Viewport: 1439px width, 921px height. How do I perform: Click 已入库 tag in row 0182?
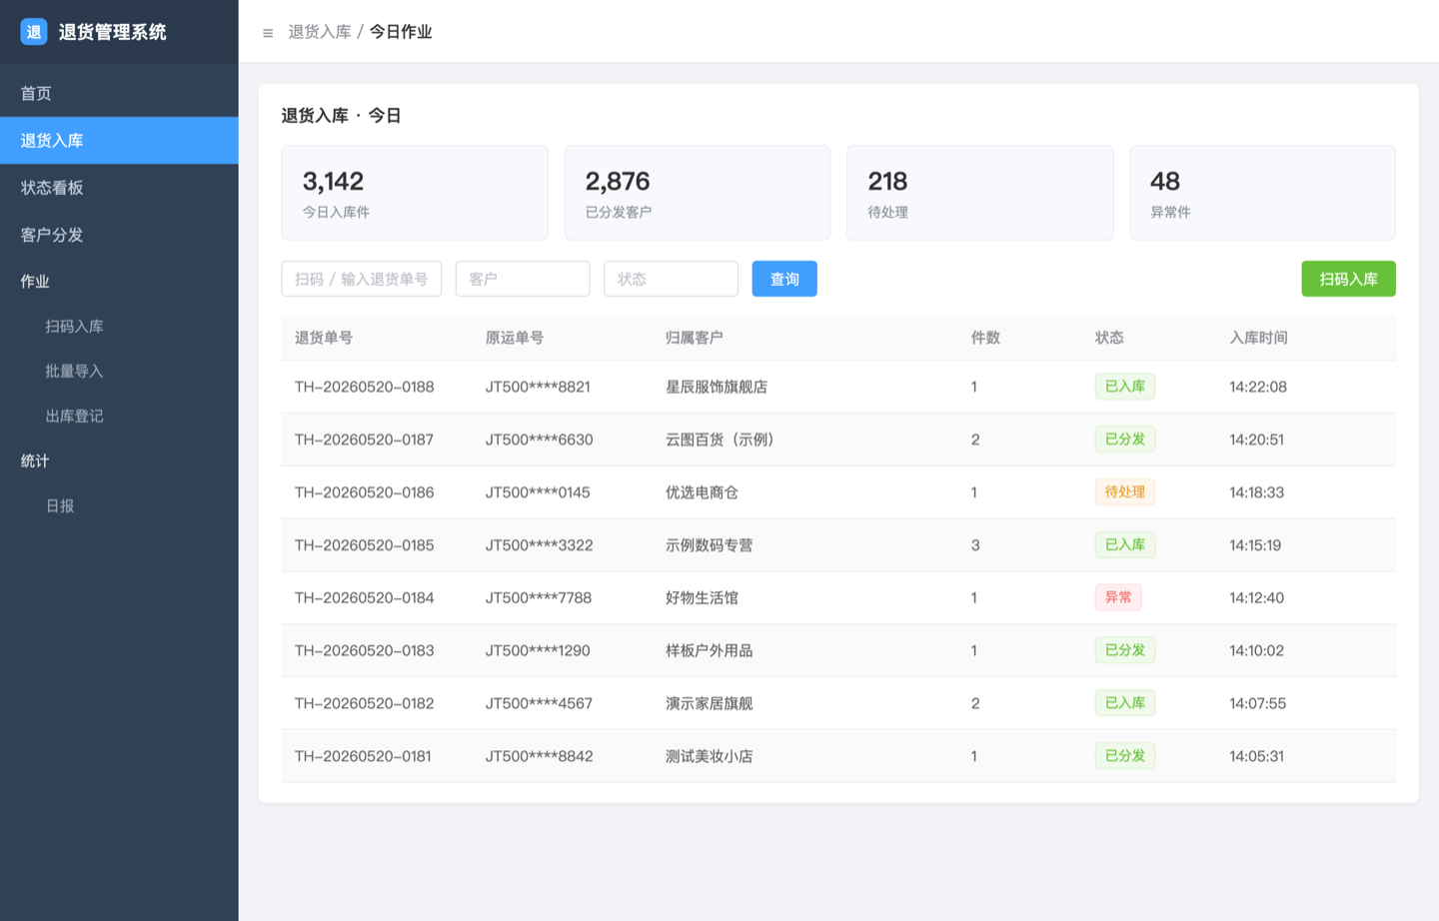1125,703
